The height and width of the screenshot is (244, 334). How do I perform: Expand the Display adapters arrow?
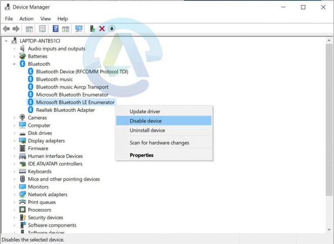coord(14,141)
